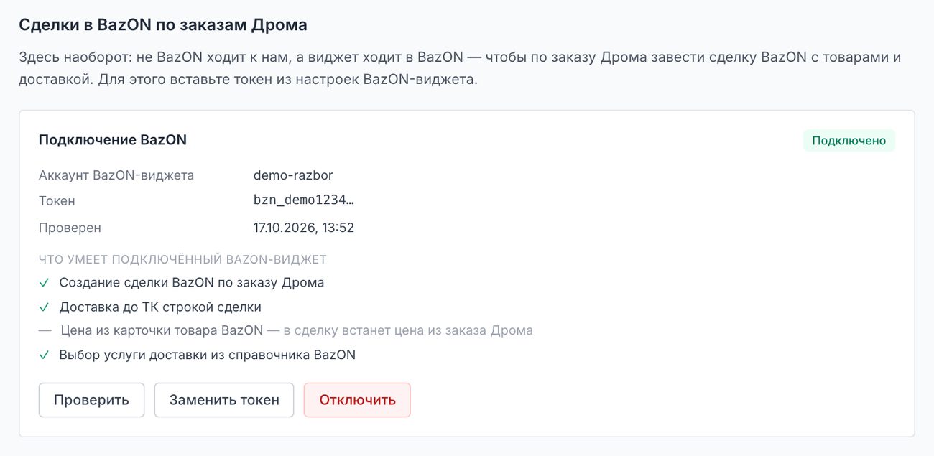The image size is (934, 456).
Task: Select the account value demo-razbor
Action: (x=293, y=175)
